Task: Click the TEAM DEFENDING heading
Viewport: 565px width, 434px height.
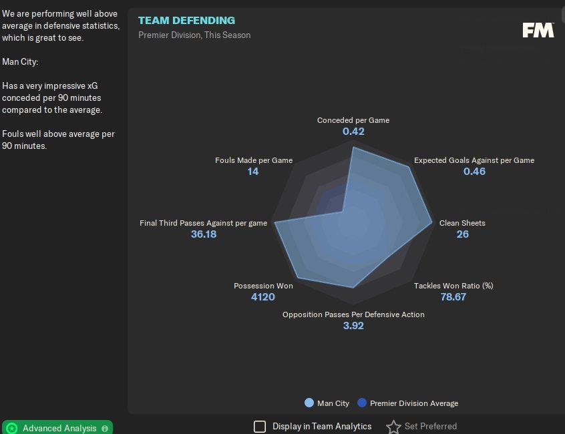Action: tap(186, 21)
